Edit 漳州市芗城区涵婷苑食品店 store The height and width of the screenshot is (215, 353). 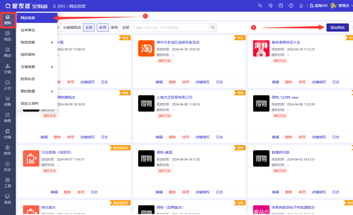159,82
